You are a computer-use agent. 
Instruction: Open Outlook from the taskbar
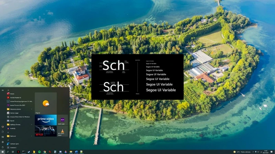(x=76, y=152)
